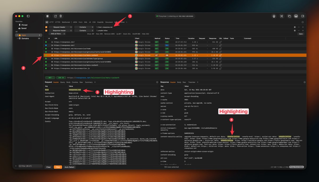Expand the Apps tree item
Viewport: 319px width, 182px height.
[17, 35]
